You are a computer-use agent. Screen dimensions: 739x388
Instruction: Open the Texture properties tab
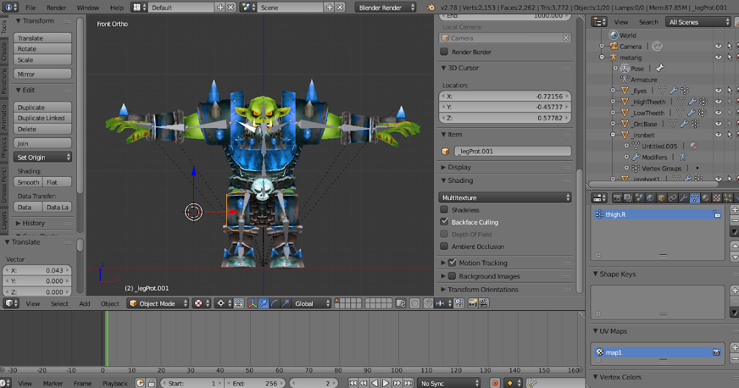(717, 198)
